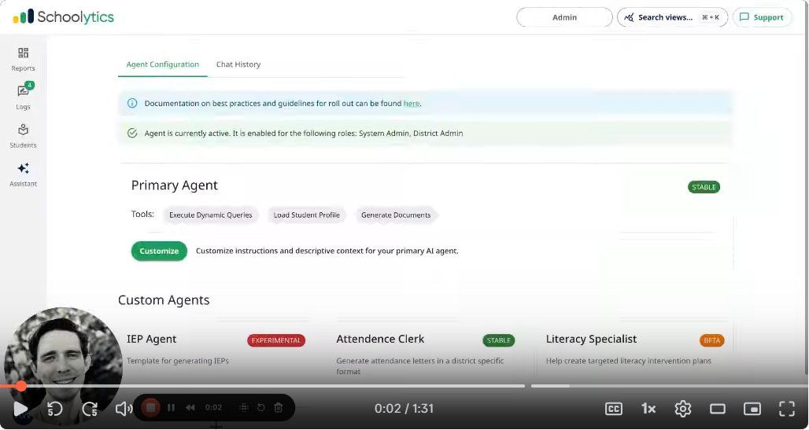Switch to theater mode
The image size is (809, 430).
[718, 409]
